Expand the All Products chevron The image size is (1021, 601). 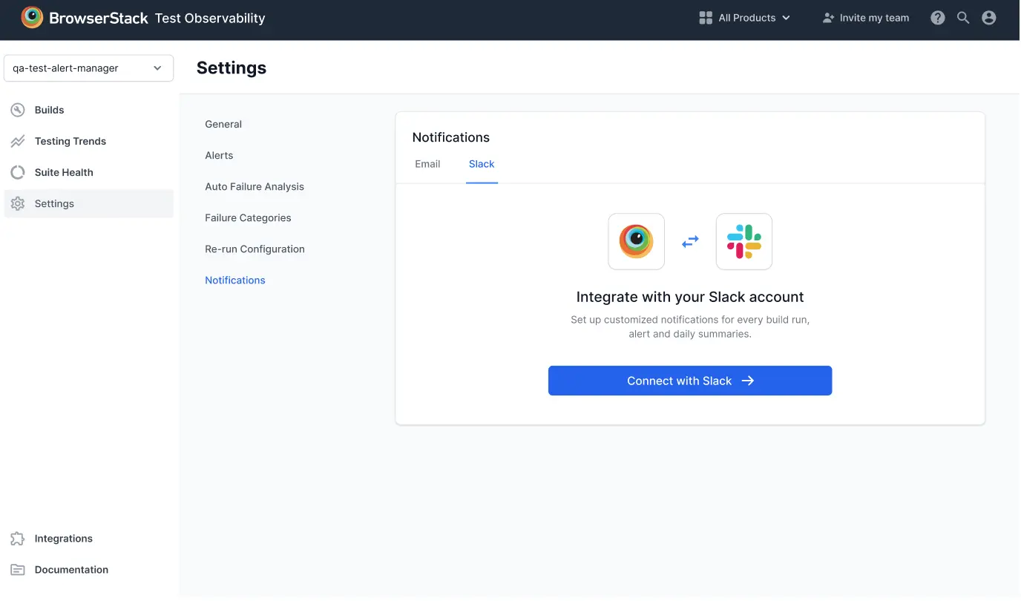click(x=787, y=18)
